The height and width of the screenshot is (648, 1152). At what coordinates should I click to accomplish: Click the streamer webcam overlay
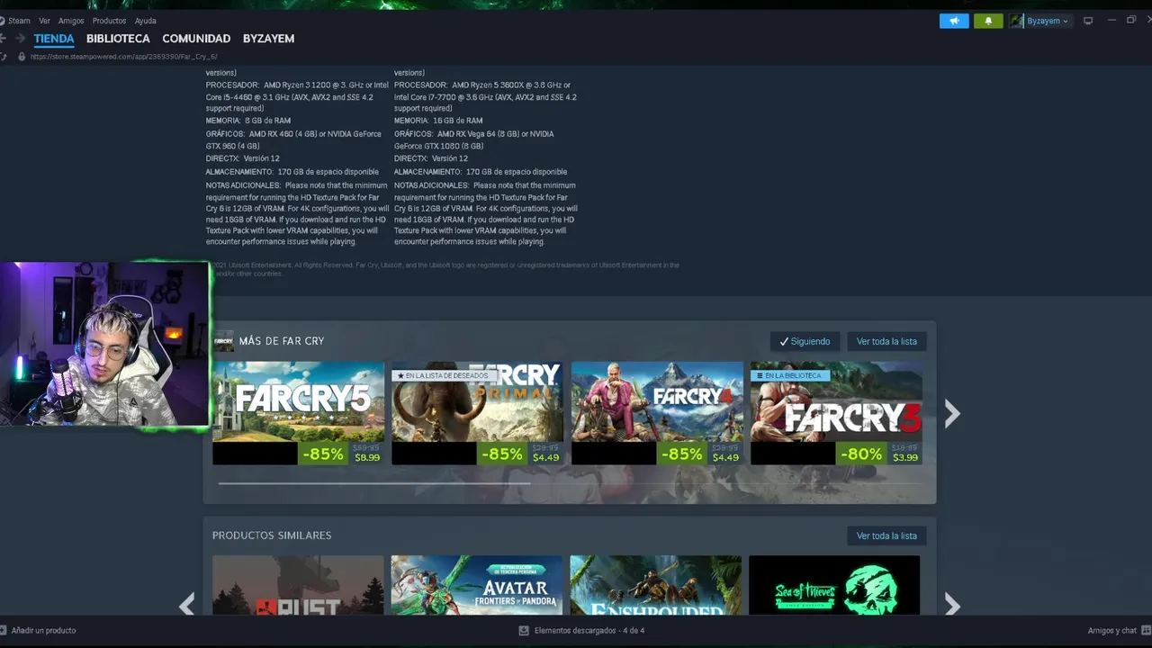click(x=104, y=344)
